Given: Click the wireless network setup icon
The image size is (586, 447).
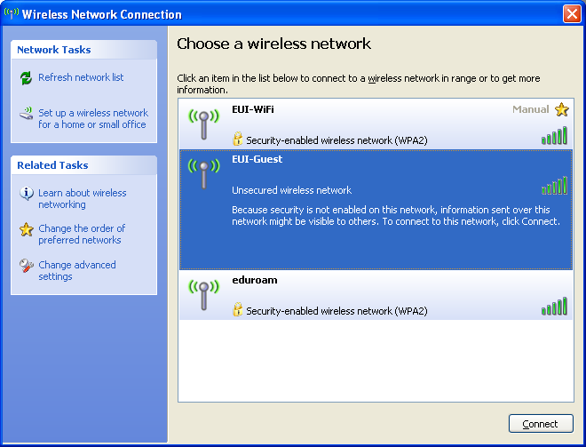Looking at the screenshot, I should [26, 114].
